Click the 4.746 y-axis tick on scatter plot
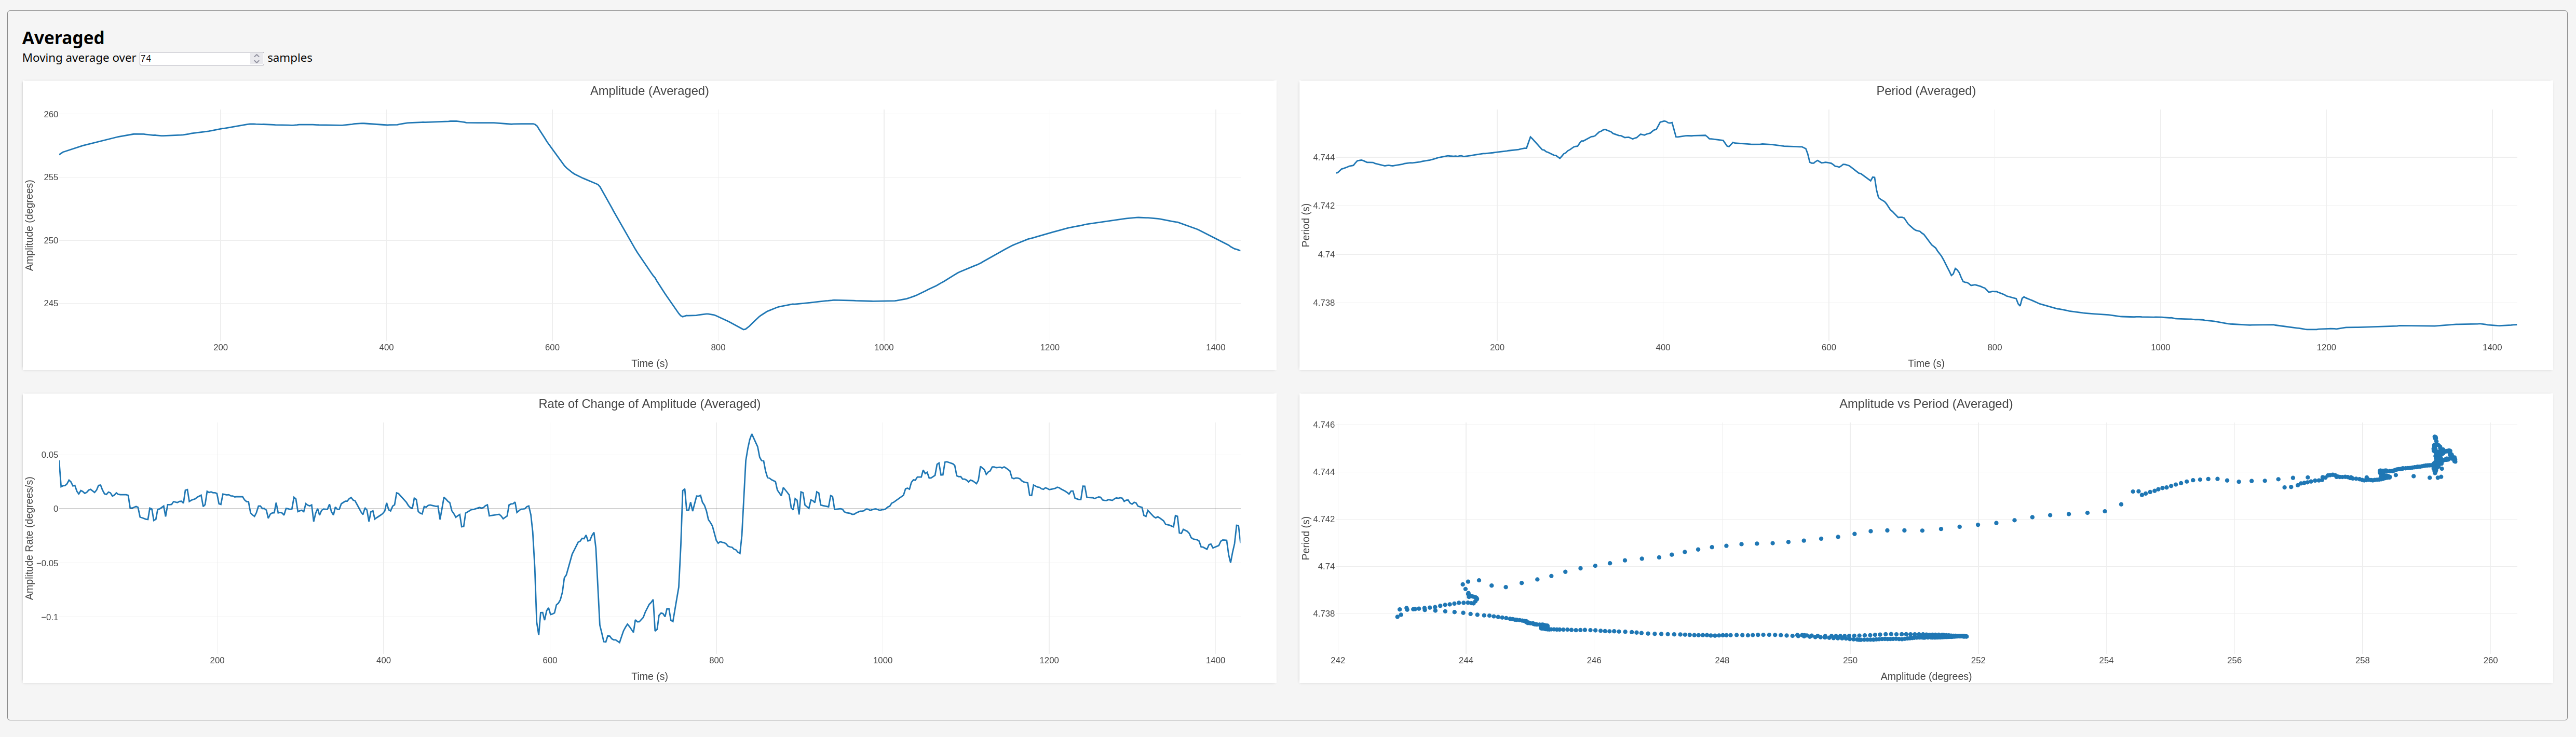Viewport: 2576px width, 737px height. (1323, 425)
